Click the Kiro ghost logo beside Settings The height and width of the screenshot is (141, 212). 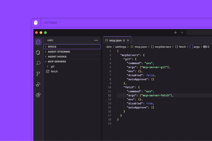pyautogui.click(x=36, y=23)
